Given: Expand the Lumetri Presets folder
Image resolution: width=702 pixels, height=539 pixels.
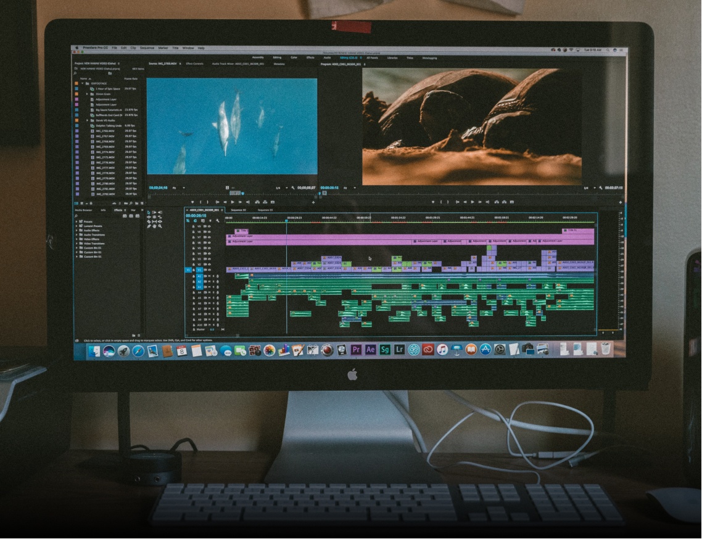Looking at the screenshot, I should pyautogui.click(x=76, y=226).
